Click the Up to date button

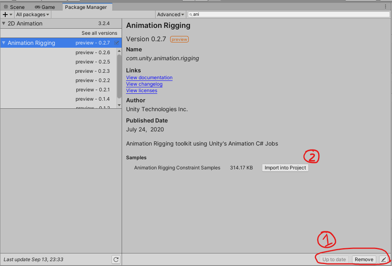334,260
